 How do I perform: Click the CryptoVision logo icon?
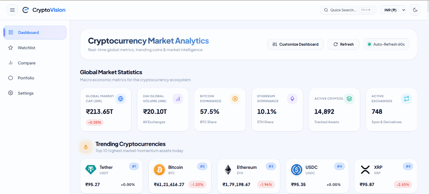[26, 10]
